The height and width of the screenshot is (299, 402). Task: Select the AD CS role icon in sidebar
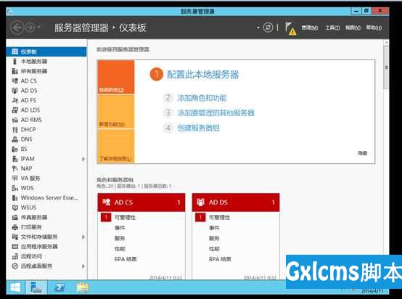tap(15, 81)
